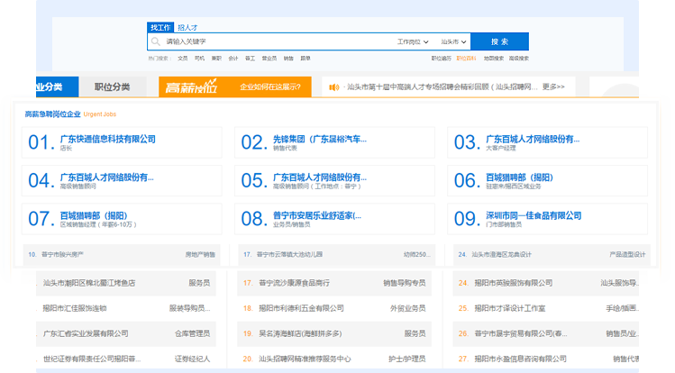Click the 高级搜索 link

click(x=518, y=59)
